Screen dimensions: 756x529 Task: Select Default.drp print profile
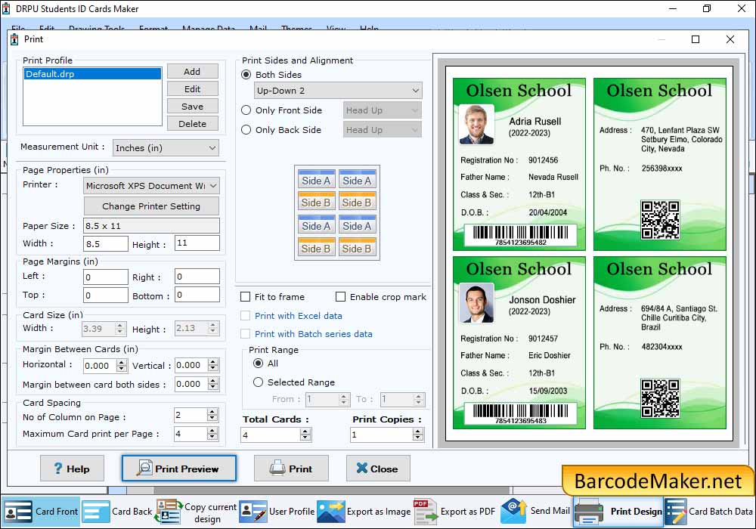point(92,74)
